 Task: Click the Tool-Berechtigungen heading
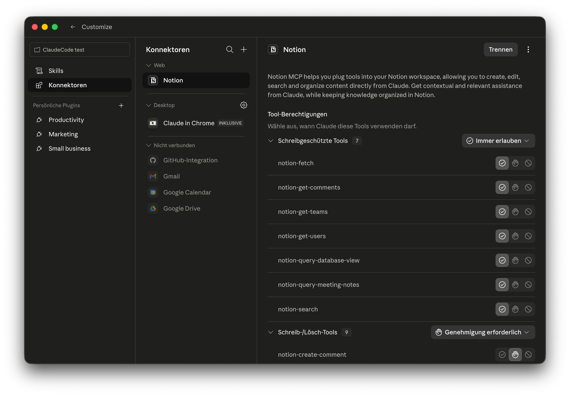click(297, 114)
